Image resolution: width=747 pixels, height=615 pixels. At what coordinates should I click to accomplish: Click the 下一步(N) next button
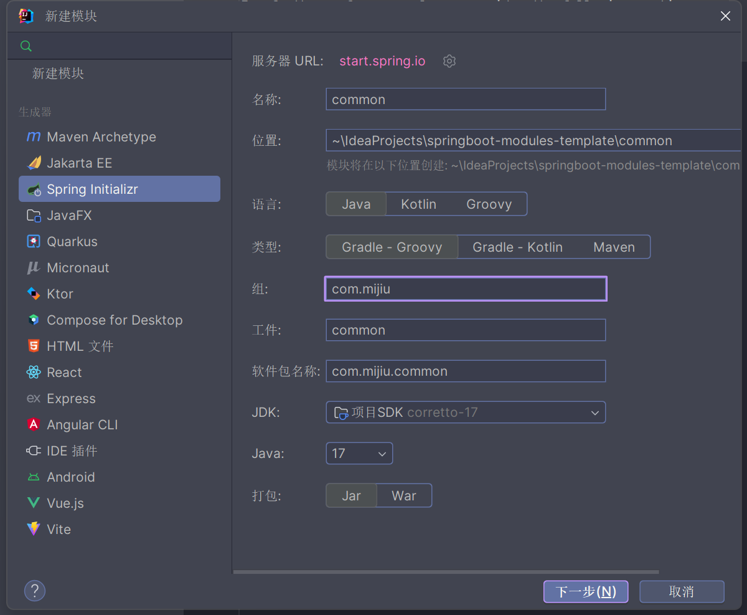[586, 591]
